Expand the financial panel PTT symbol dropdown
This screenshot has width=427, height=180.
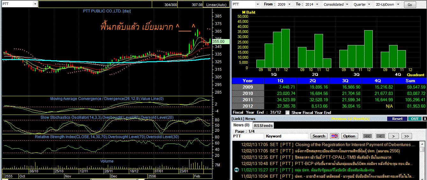tap(258, 4)
